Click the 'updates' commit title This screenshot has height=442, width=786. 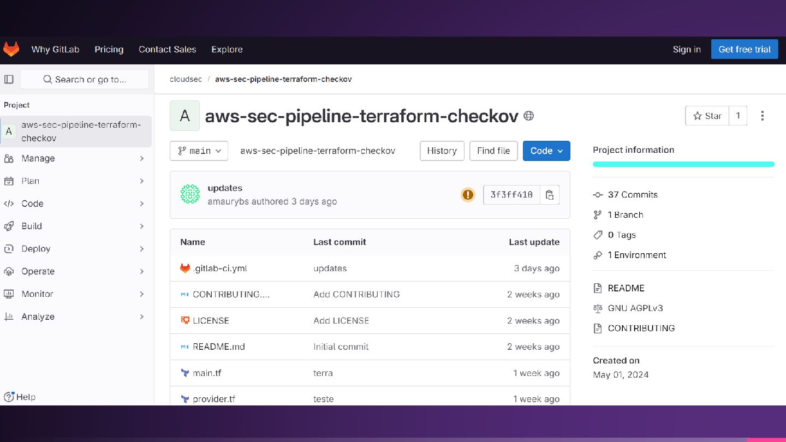tap(225, 188)
